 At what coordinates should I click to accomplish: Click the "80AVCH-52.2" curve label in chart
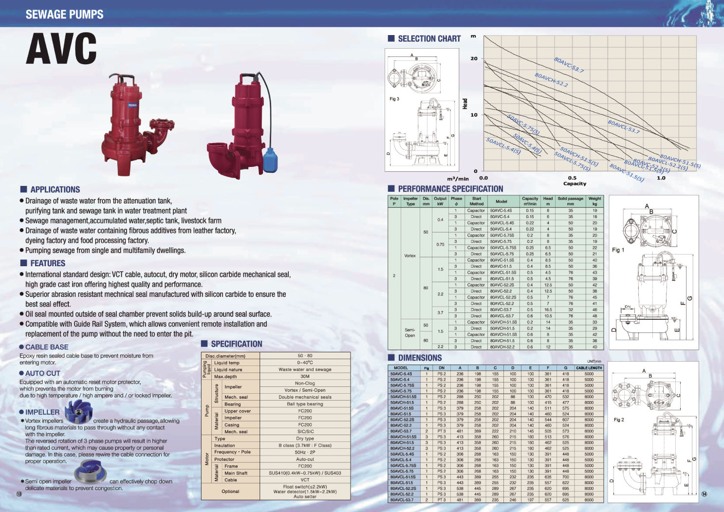(x=551, y=80)
